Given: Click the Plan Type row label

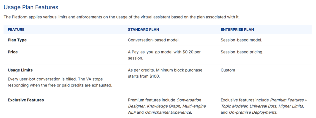Looking at the screenshot, I should click(x=17, y=40).
